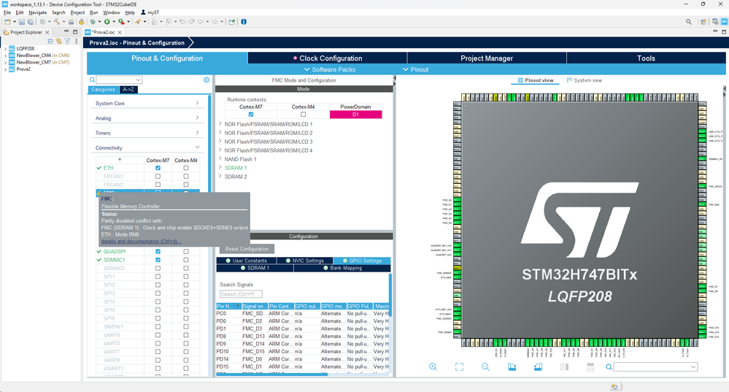The width and height of the screenshot is (729, 392).
Task: Click the magnifier icon beside pin search box
Action: (x=609, y=367)
